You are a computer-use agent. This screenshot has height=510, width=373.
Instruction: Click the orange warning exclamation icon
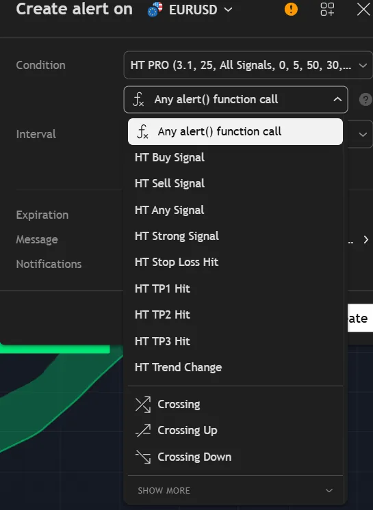point(291,9)
